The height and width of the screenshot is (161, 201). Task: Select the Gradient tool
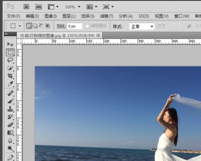tap(10, 133)
